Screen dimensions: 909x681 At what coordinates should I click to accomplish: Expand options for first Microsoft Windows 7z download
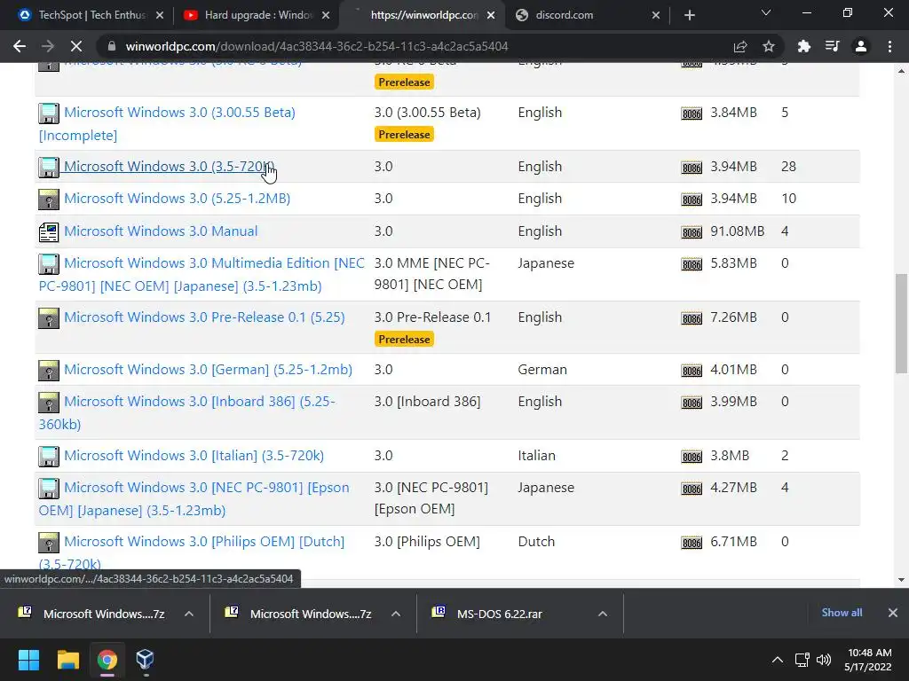pyautogui.click(x=189, y=614)
